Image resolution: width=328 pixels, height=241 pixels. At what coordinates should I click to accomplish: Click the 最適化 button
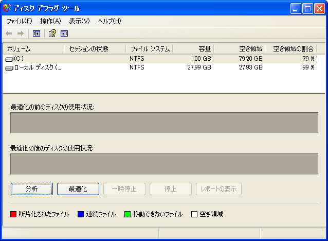point(78,189)
